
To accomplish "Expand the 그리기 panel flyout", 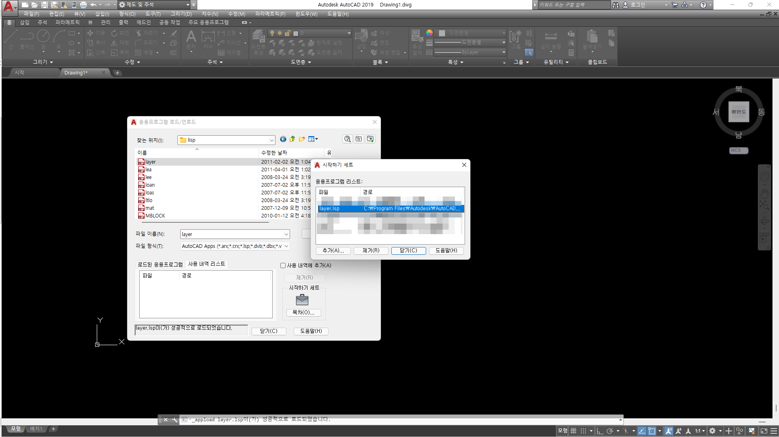I will pos(43,62).
